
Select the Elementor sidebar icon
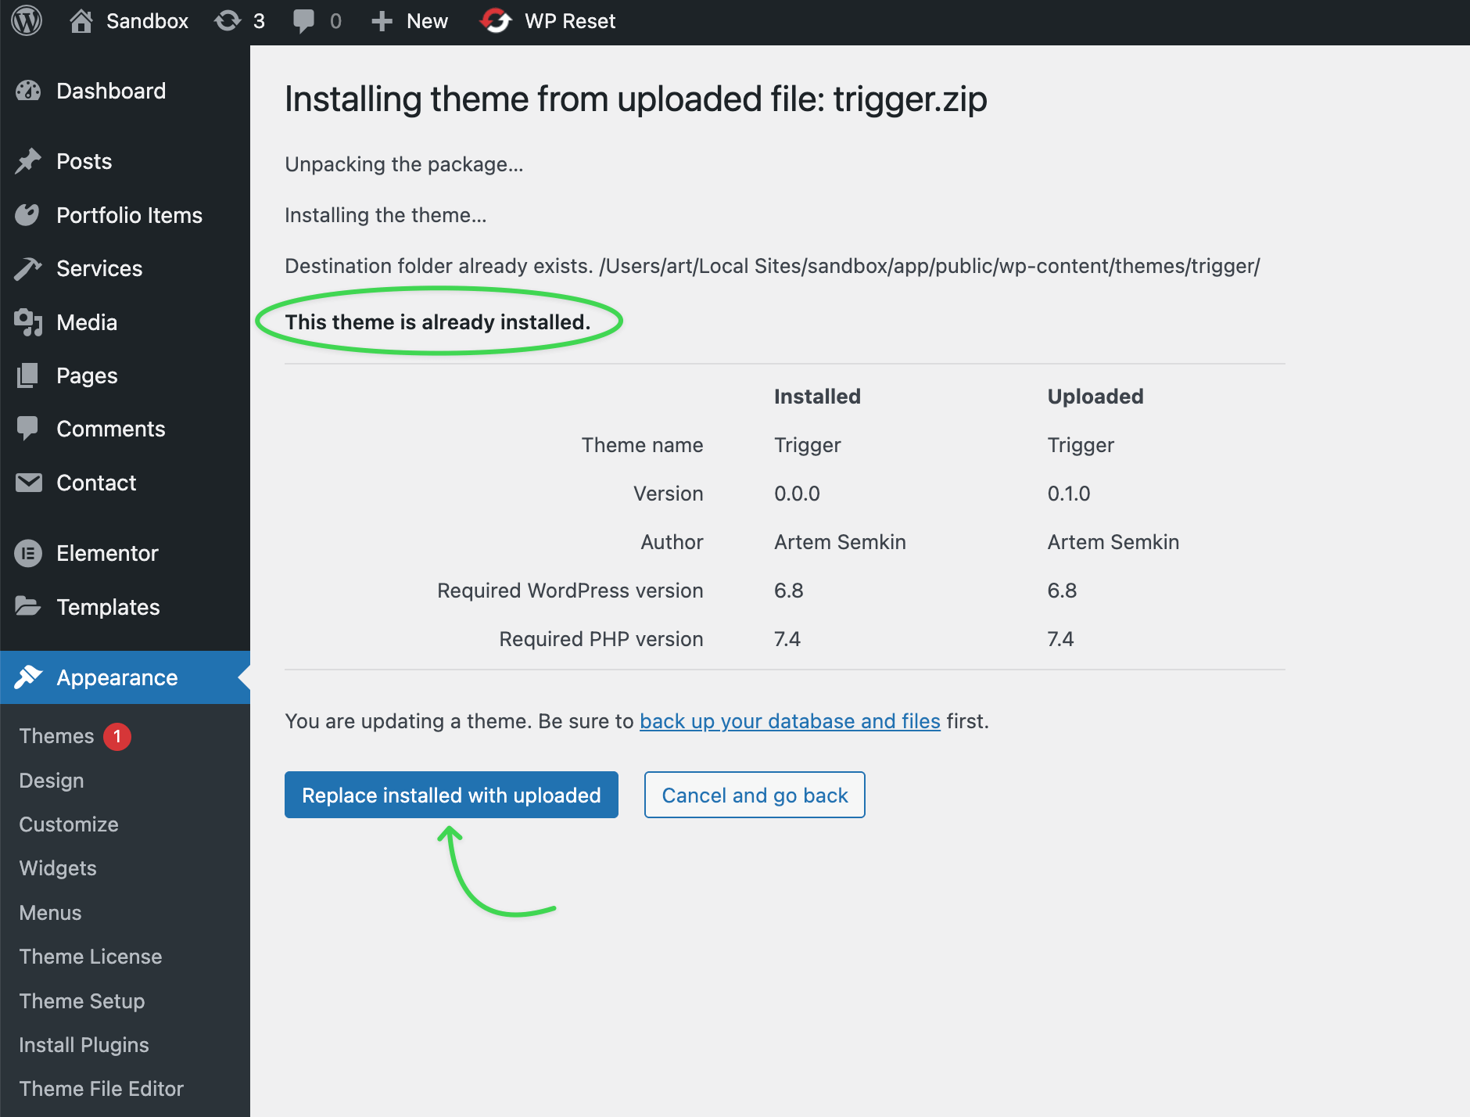(x=28, y=554)
